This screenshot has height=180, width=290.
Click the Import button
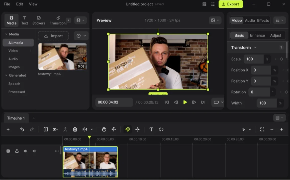click(53, 36)
